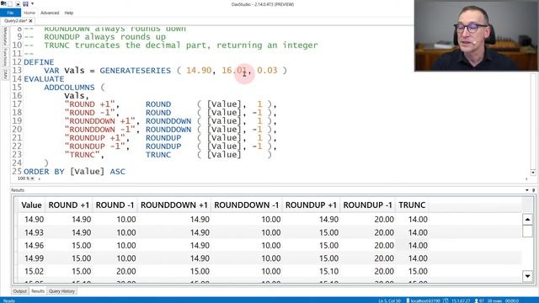
Task: Click the results grid vertical scrollbar thumb
Action: (528, 231)
